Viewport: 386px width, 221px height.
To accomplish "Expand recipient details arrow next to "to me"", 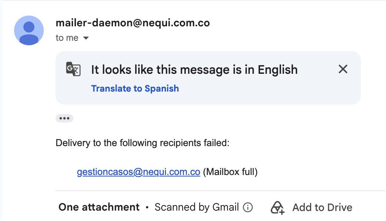I will coord(86,38).
